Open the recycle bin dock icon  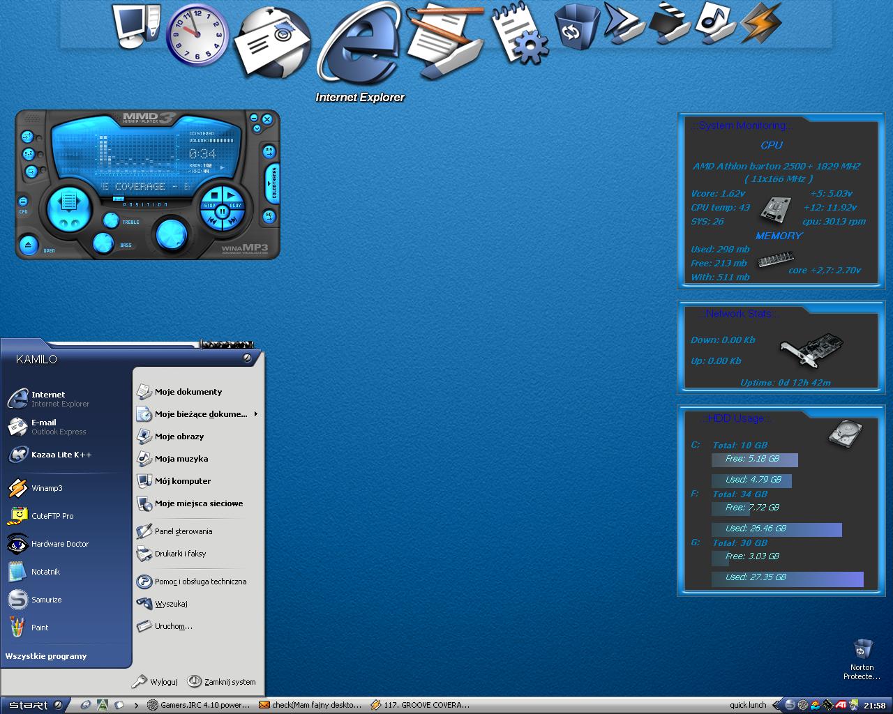[x=577, y=28]
